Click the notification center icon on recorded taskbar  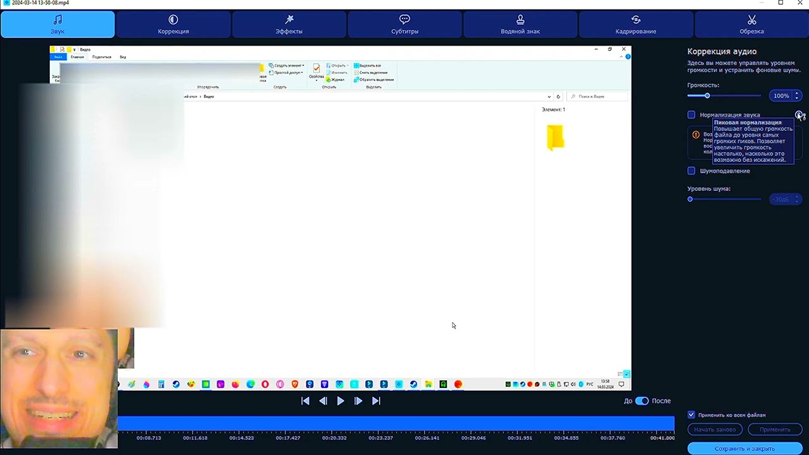621,384
